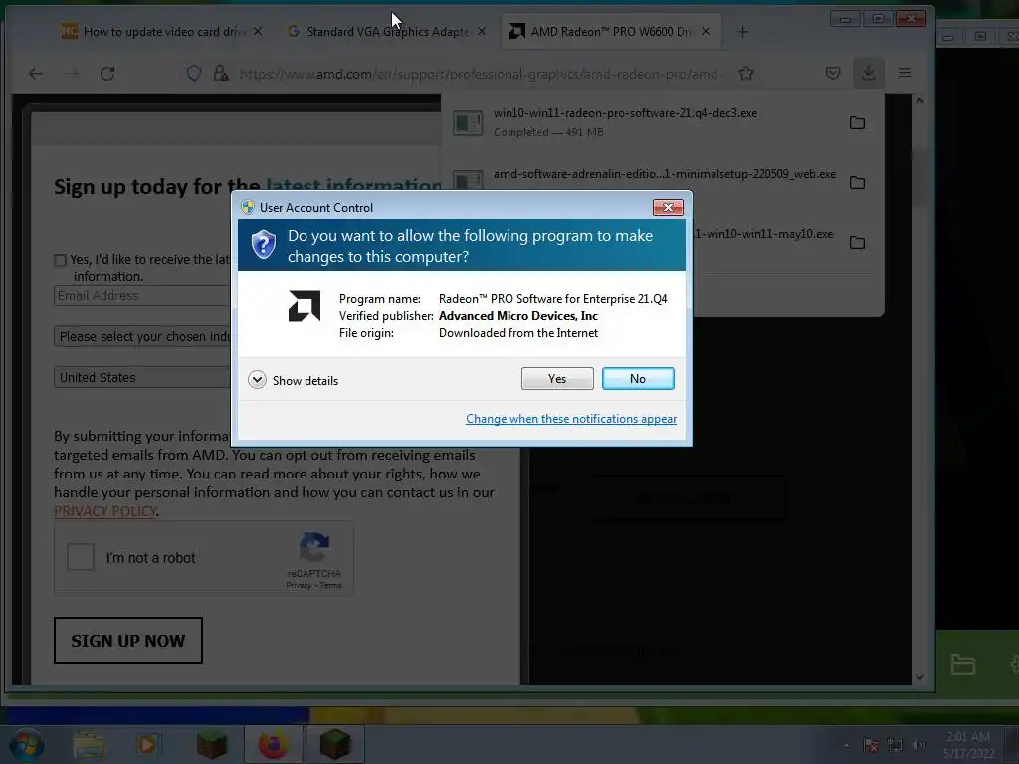Click the Email Address field
Screen dimensions: 1019x764
pyautogui.click(x=142, y=295)
